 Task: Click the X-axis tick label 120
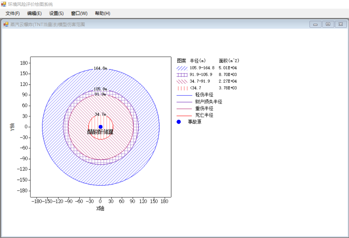click(x=143, y=201)
